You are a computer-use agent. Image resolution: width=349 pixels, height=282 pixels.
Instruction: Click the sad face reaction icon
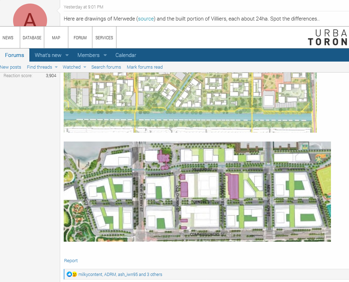[x=74, y=274]
